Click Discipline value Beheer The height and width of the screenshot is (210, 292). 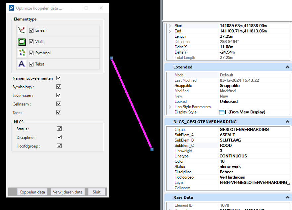(226, 172)
